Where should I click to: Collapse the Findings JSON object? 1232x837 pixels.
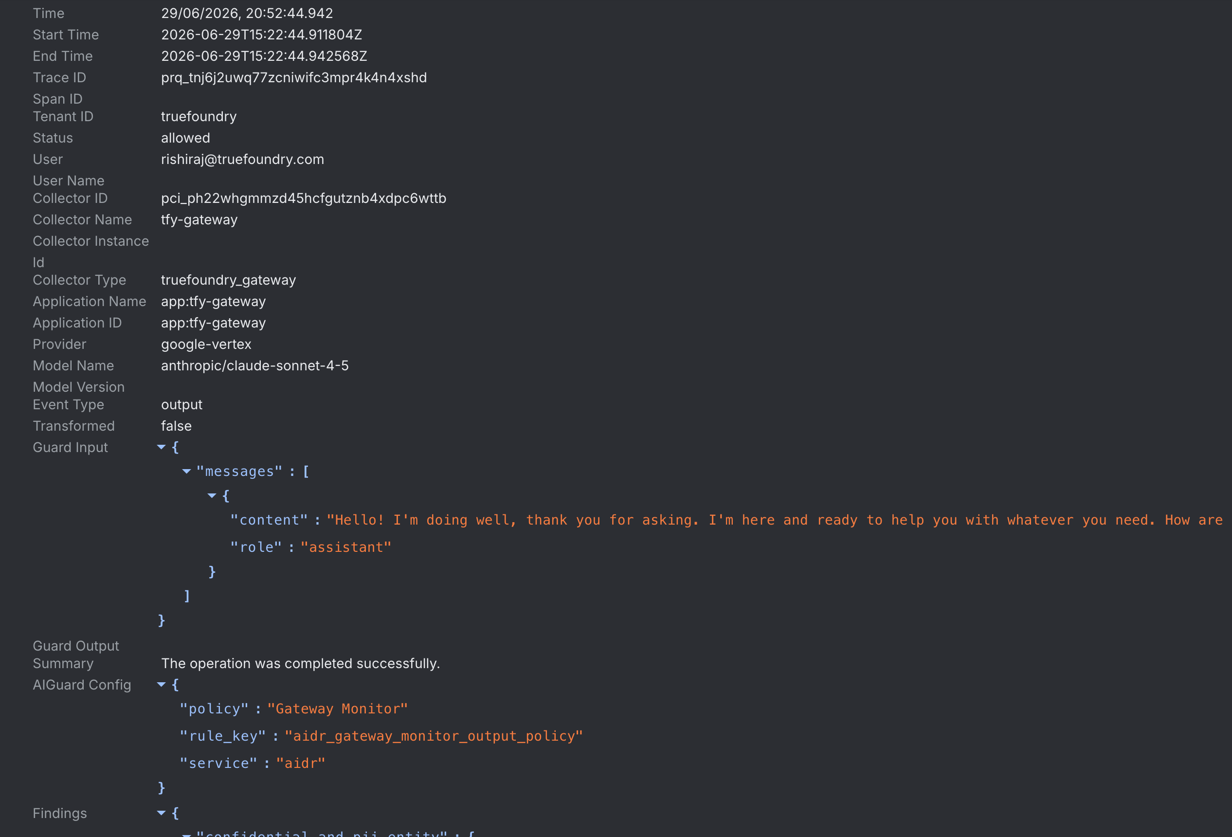click(161, 813)
